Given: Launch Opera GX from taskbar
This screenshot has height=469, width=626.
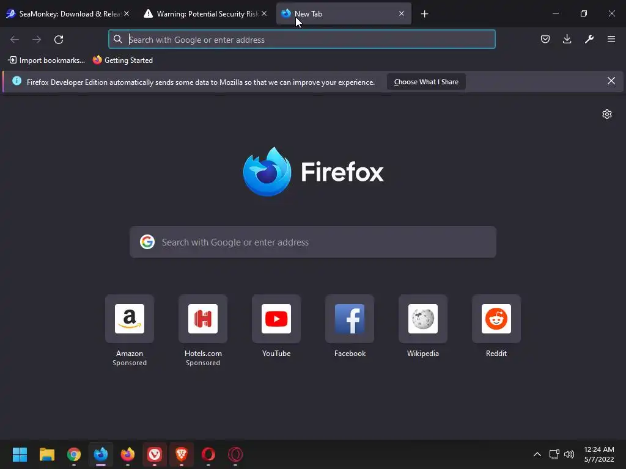Looking at the screenshot, I should pos(235,454).
